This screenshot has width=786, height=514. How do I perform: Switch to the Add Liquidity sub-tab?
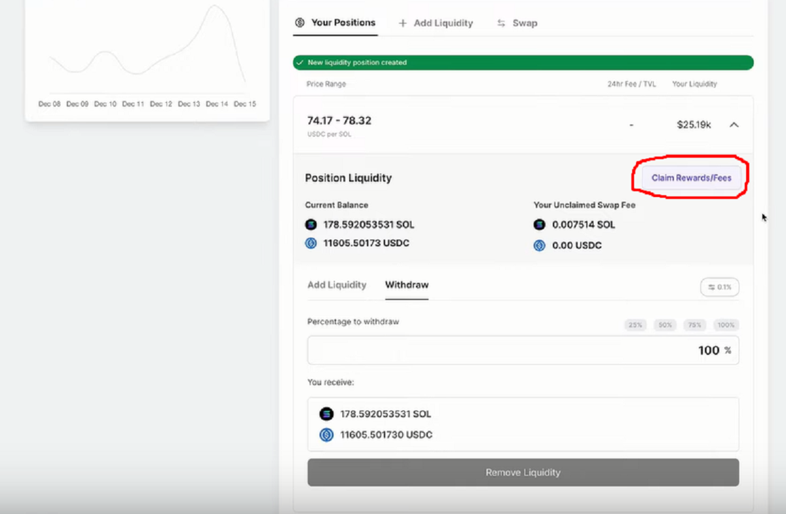pos(337,285)
